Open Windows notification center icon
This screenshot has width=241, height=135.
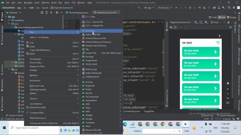[235, 127]
